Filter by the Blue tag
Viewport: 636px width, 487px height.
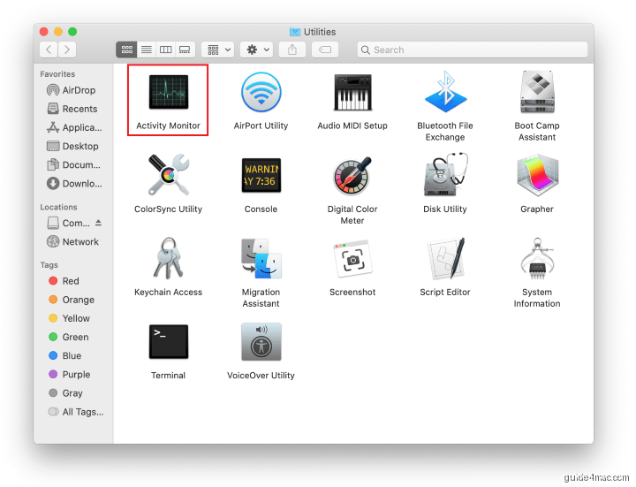click(x=64, y=355)
